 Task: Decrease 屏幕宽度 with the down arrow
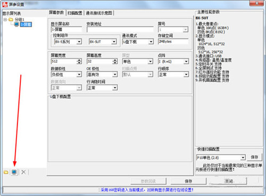[79, 63]
